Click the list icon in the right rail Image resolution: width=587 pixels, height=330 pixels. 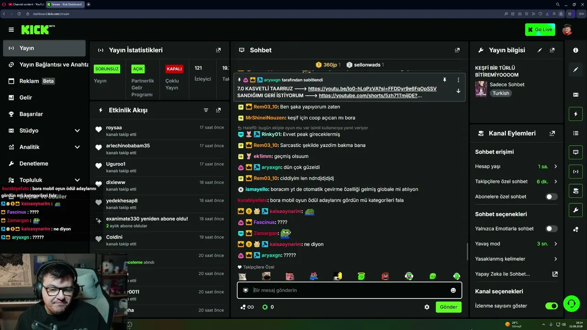(x=576, y=133)
